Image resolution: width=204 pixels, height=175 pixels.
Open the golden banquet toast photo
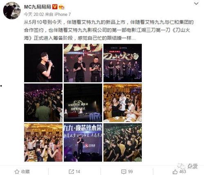(43, 142)
